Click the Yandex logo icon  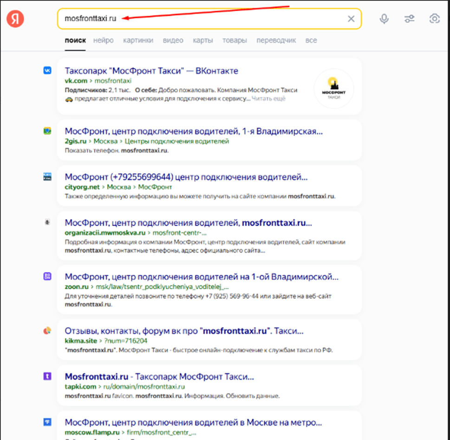(x=15, y=19)
